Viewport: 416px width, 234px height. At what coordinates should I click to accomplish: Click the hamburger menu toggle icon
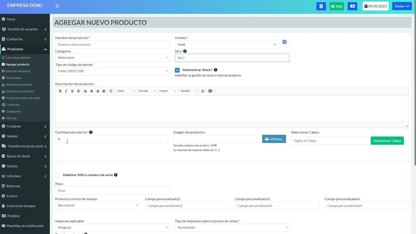pos(57,6)
